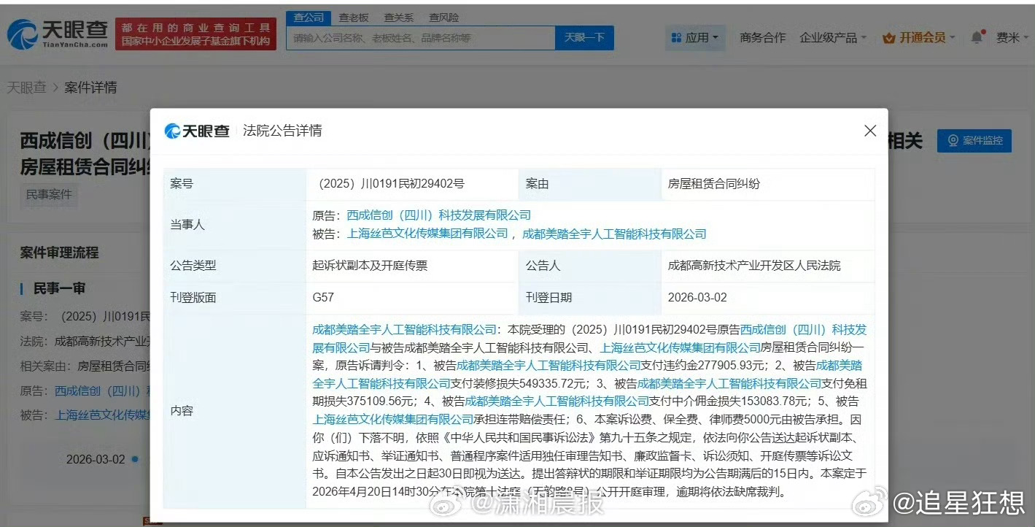
Task: Select the 民事一审 stage heading
Action: coord(60,288)
